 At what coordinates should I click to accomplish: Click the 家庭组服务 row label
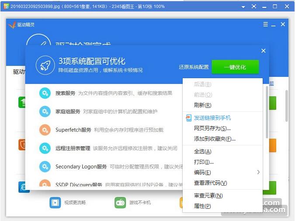[68, 111]
